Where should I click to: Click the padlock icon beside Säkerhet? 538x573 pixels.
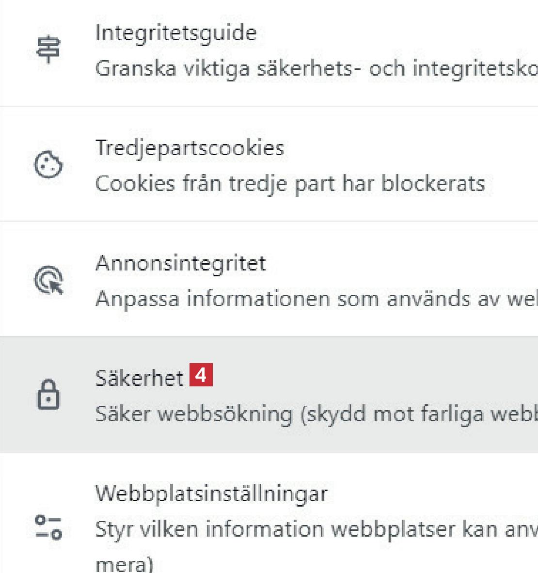click(x=48, y=395)
